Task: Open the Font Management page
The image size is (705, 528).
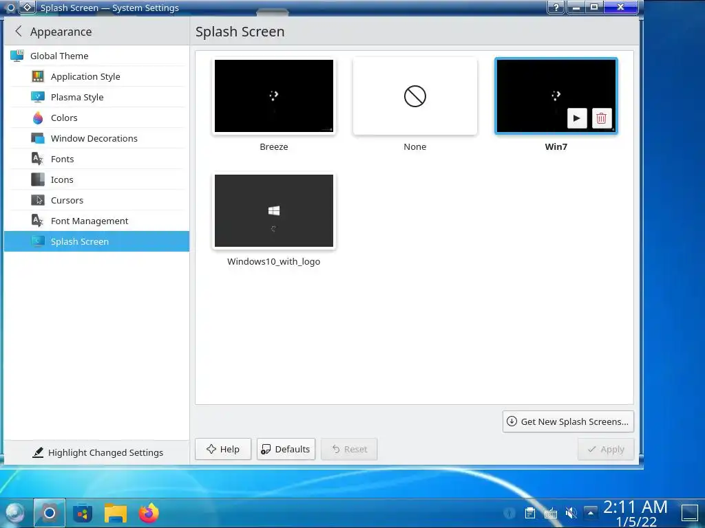Action: point(96,221)
